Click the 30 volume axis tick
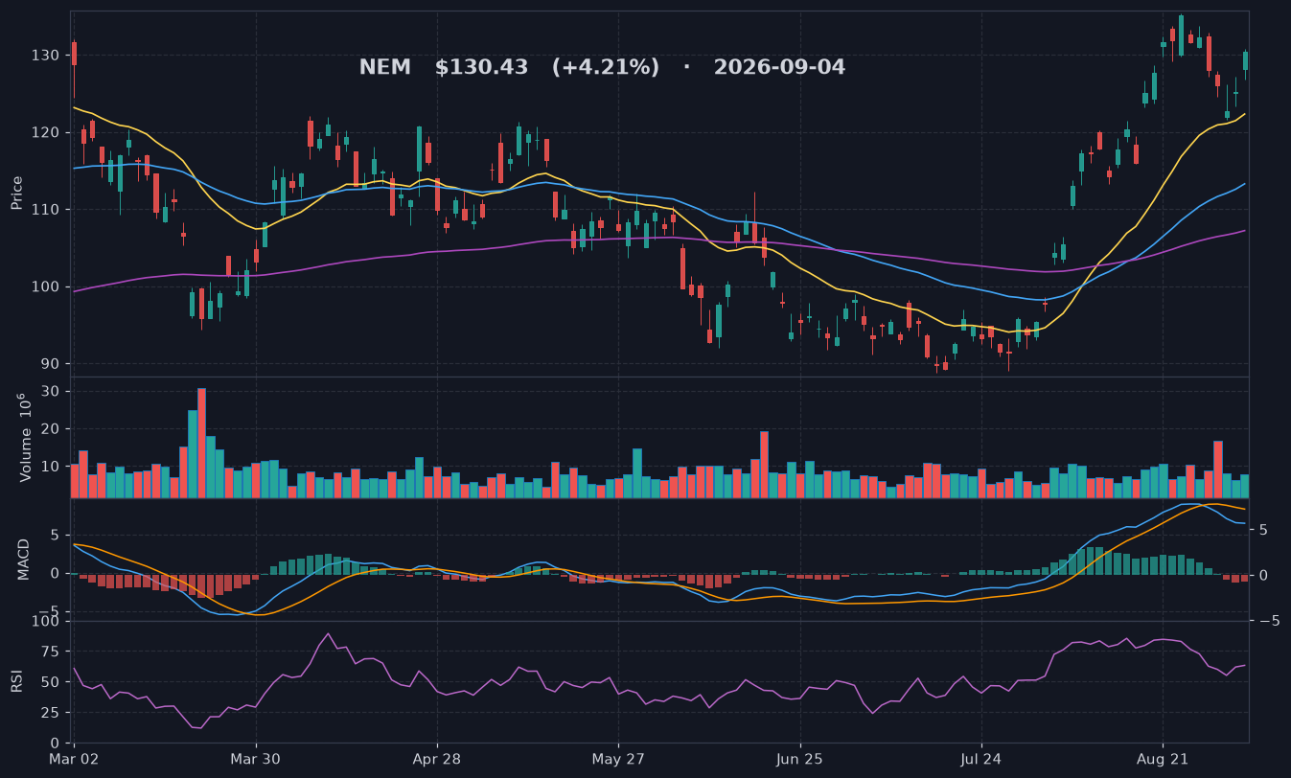This screenshot has height=778, width=1291. coord(51,392)
